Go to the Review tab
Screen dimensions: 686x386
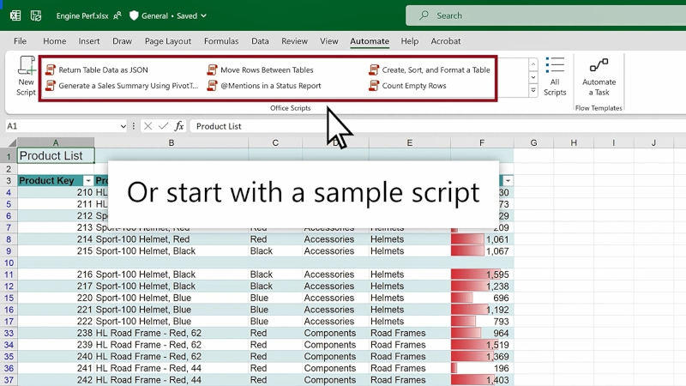coord(294,41)
